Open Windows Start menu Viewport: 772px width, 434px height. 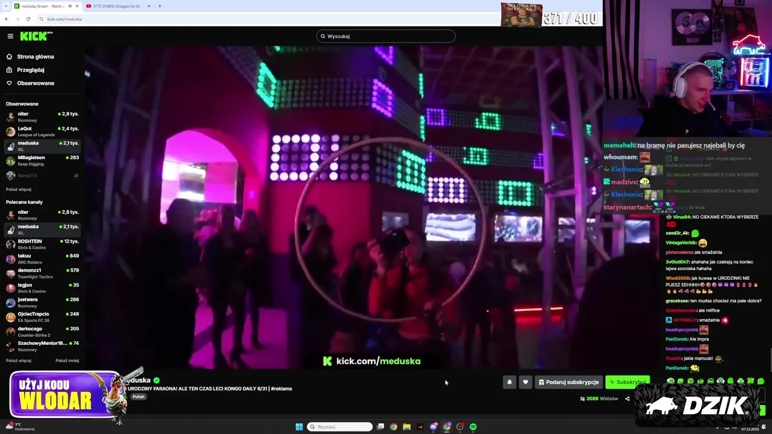pos(299,427)
